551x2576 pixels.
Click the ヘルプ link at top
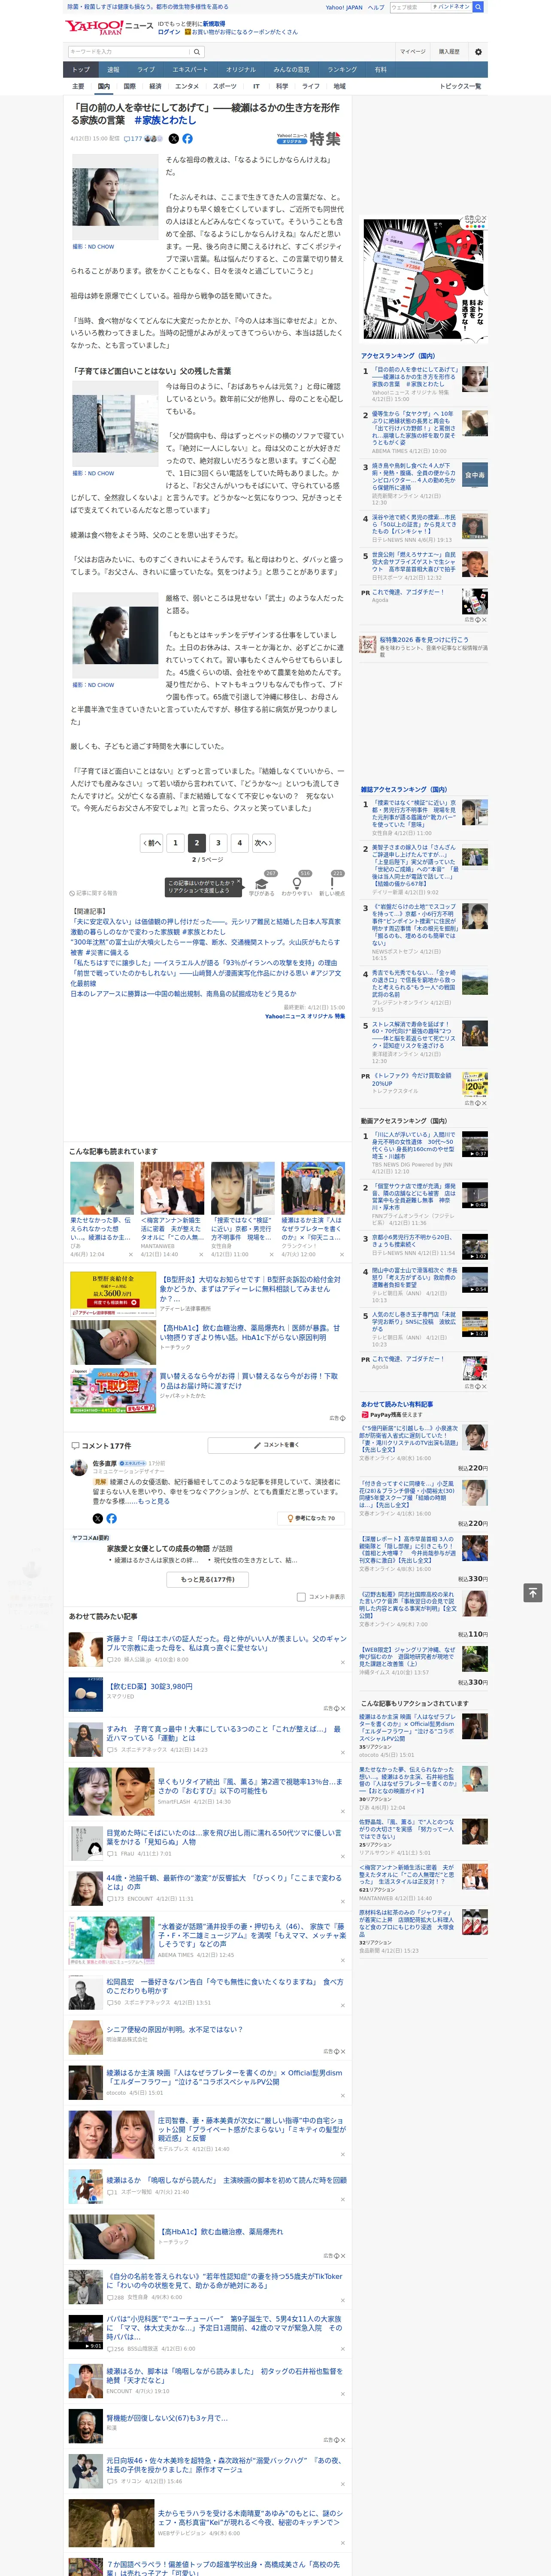click(x=376, y=7)
